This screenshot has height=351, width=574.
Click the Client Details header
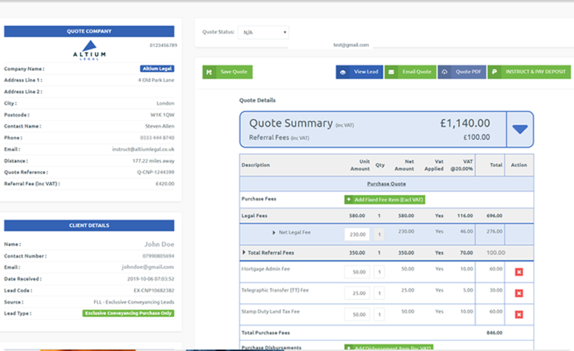click(89, 226)
